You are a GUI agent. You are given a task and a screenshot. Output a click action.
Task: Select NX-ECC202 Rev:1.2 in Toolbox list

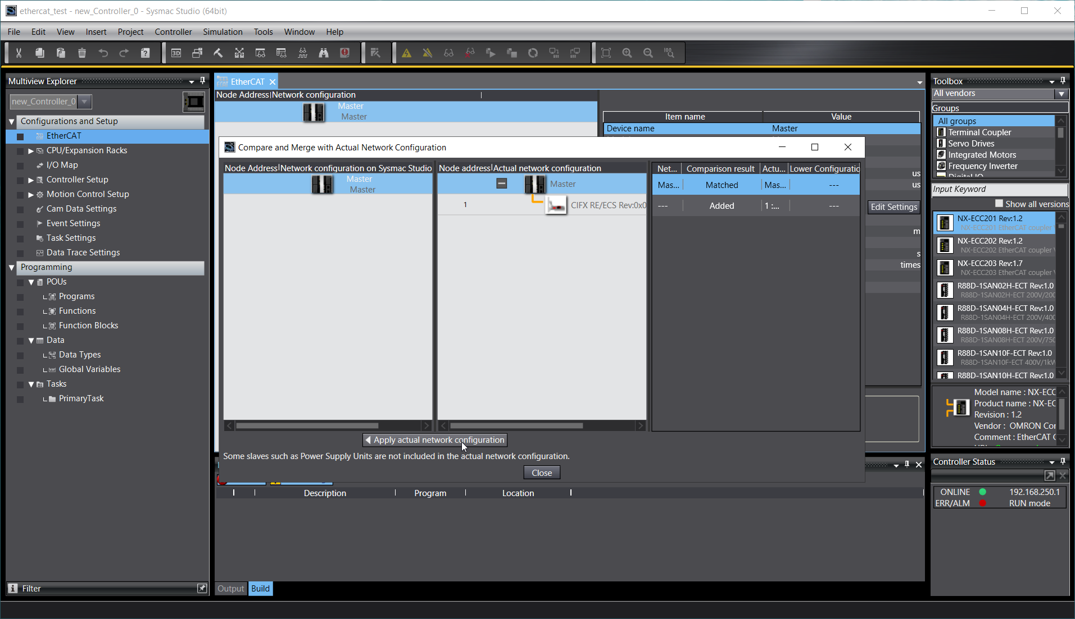coord(995,245)
